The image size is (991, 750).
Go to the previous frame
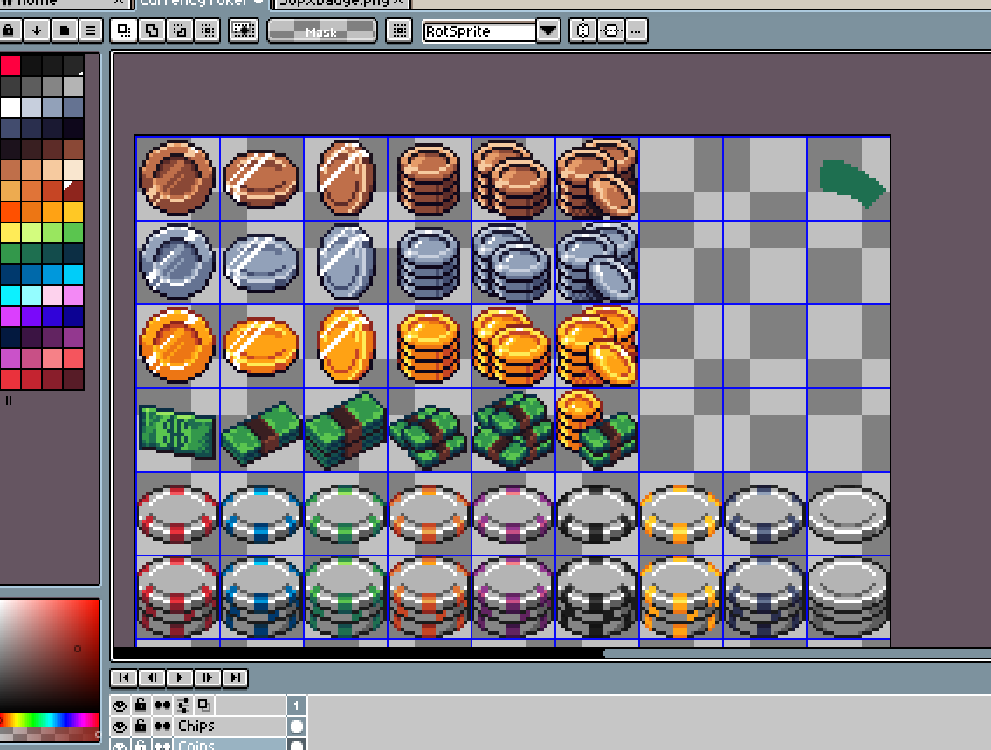pos(152,678)
